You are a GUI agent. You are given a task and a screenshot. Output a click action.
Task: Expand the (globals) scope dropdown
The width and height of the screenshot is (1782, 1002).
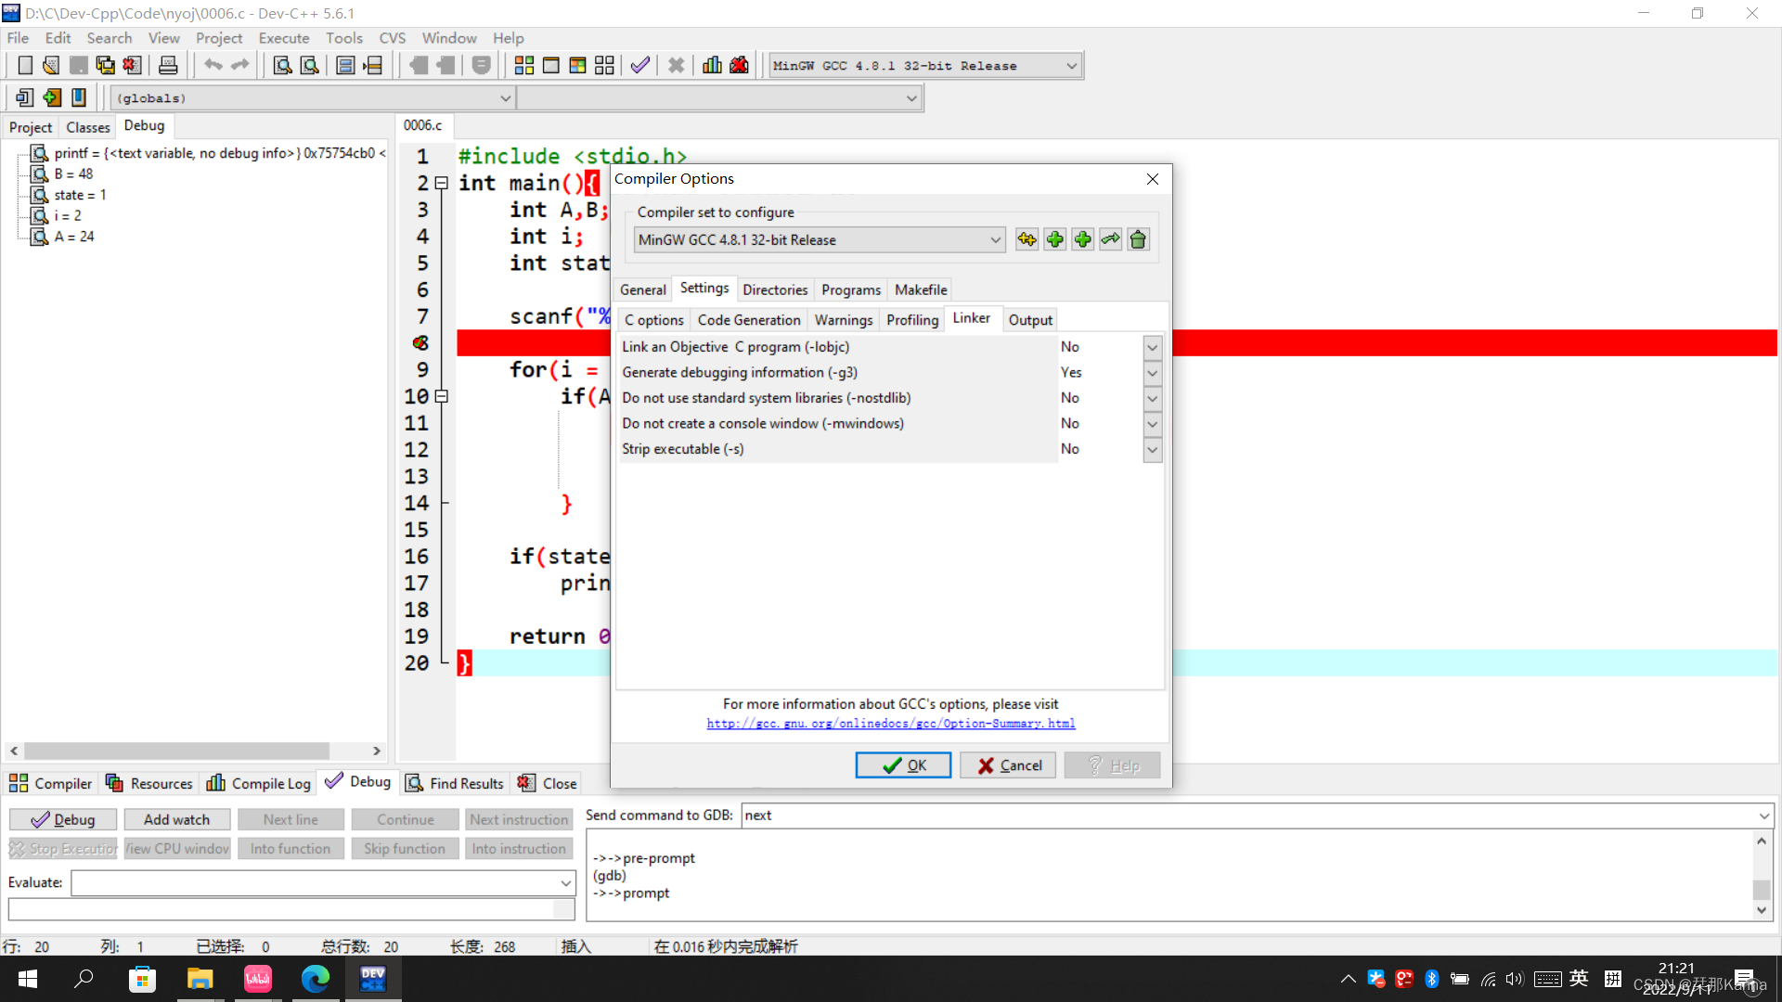point(505,97)
